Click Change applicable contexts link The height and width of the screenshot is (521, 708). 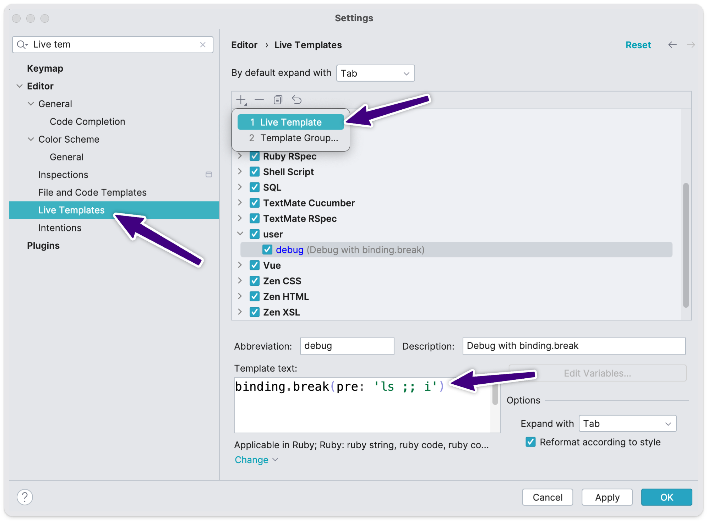[x=256, y=460]
